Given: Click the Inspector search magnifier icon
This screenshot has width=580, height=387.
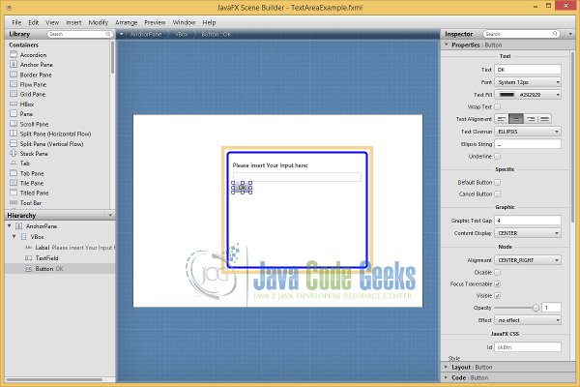Looking at the screenshot, I should (555, 34).
